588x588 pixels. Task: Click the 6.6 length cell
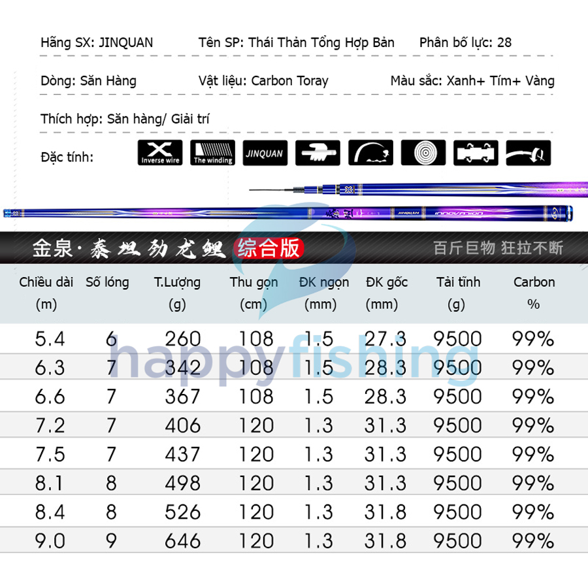pos(50,397)
